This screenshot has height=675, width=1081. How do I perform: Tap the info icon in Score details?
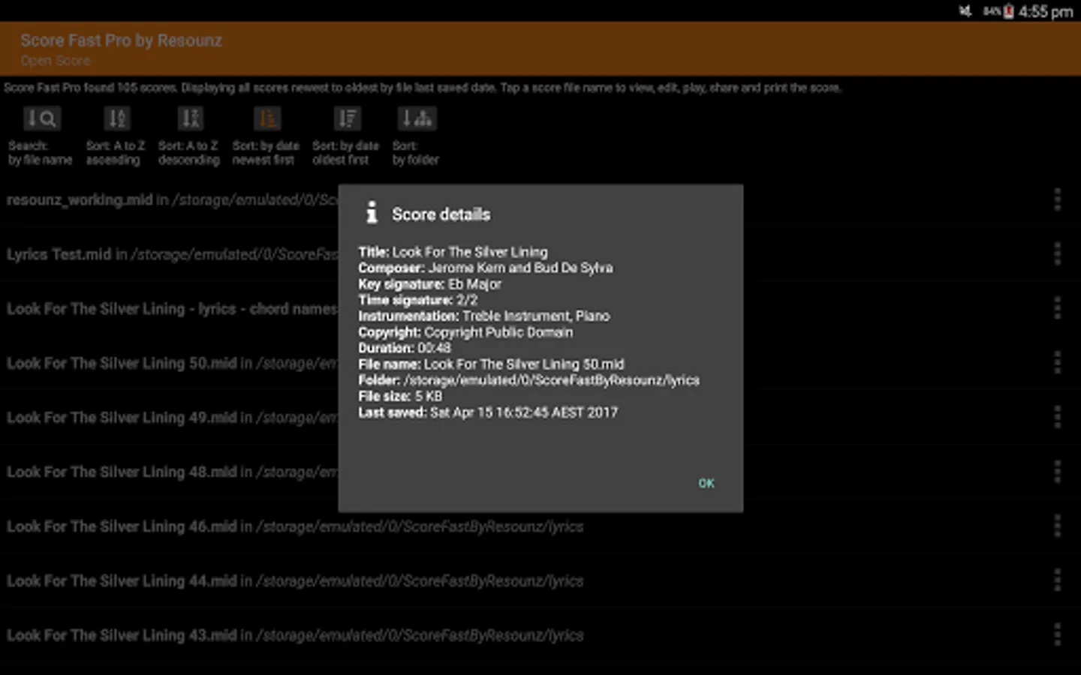coord(371,213)
